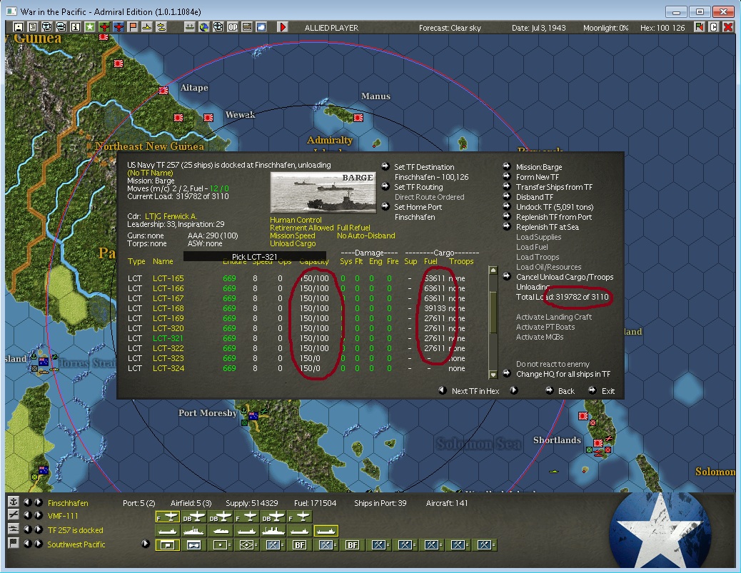Go to previous base left of Finschhafen label

pos(28,502)
